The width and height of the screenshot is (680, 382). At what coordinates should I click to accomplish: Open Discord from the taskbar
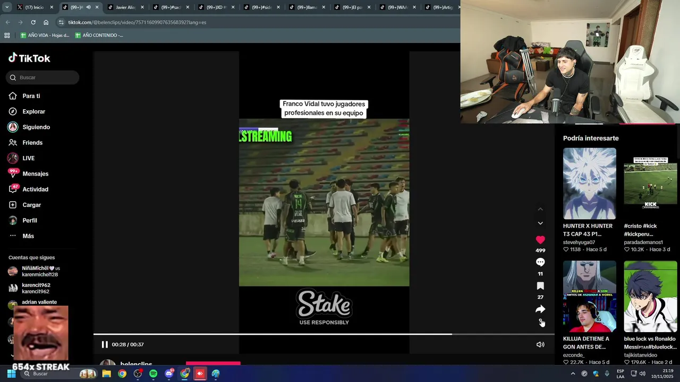click(x=169, y=374)
